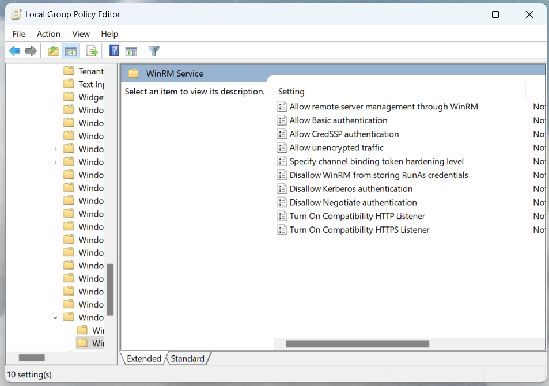This screenshot has height=386, width=549.
Task: Open the Action menu
Action: point(48,34)
